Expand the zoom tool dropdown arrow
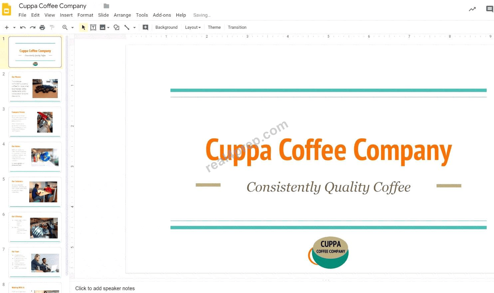This screenshot has width=494, height=293. 73,28
